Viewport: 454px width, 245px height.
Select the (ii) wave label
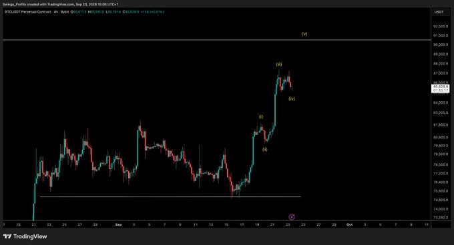264,150
